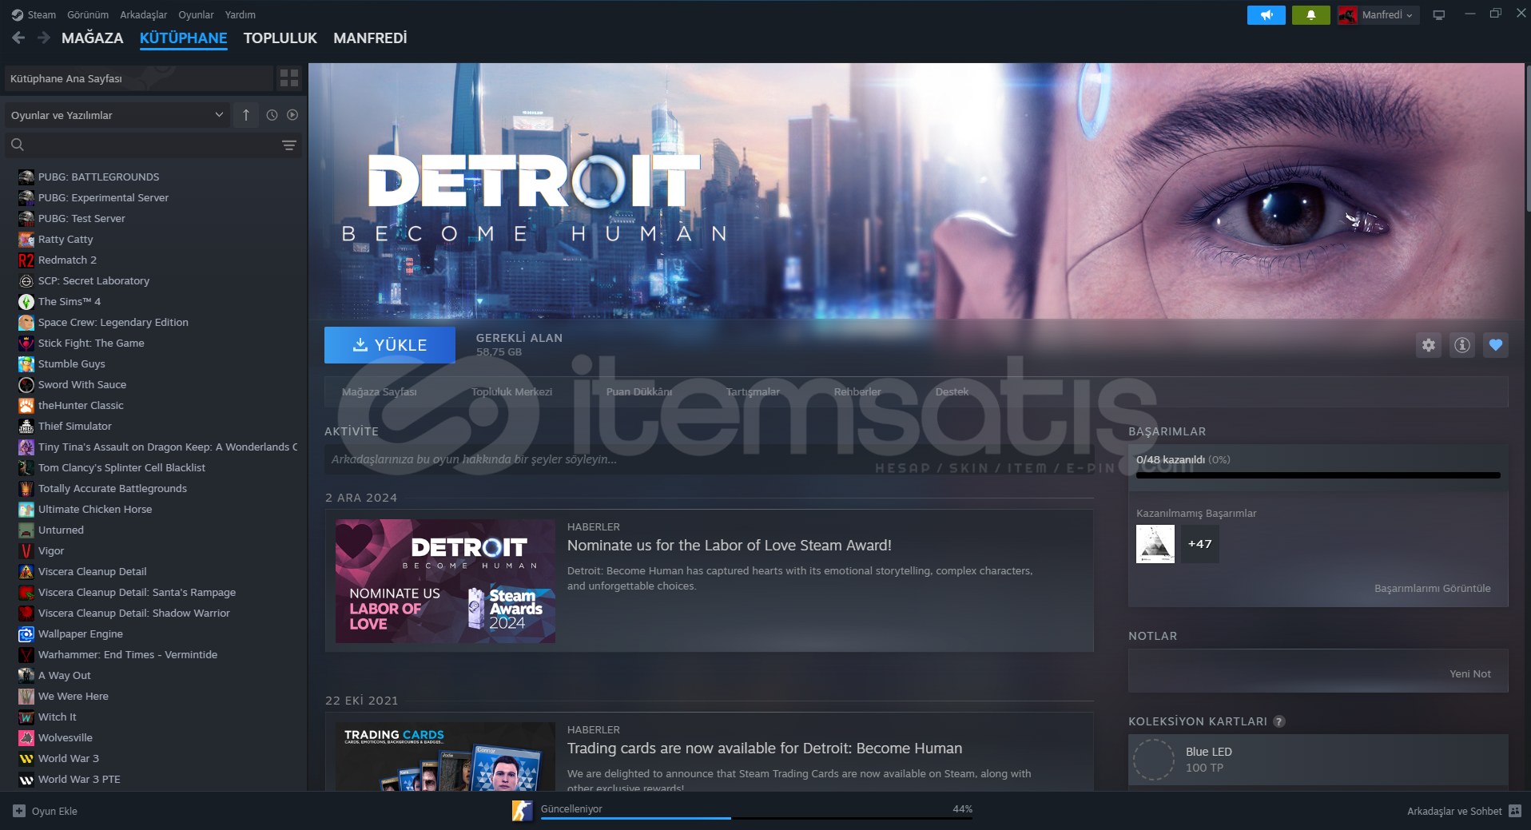Go forward with the right arrow
1531x830 pixels.
pos(44,38)
